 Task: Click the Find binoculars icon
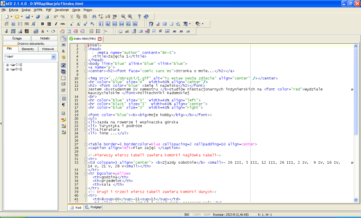[94, 16]
